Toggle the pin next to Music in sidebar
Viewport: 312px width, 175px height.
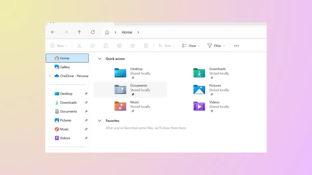[x=86, y=129]
